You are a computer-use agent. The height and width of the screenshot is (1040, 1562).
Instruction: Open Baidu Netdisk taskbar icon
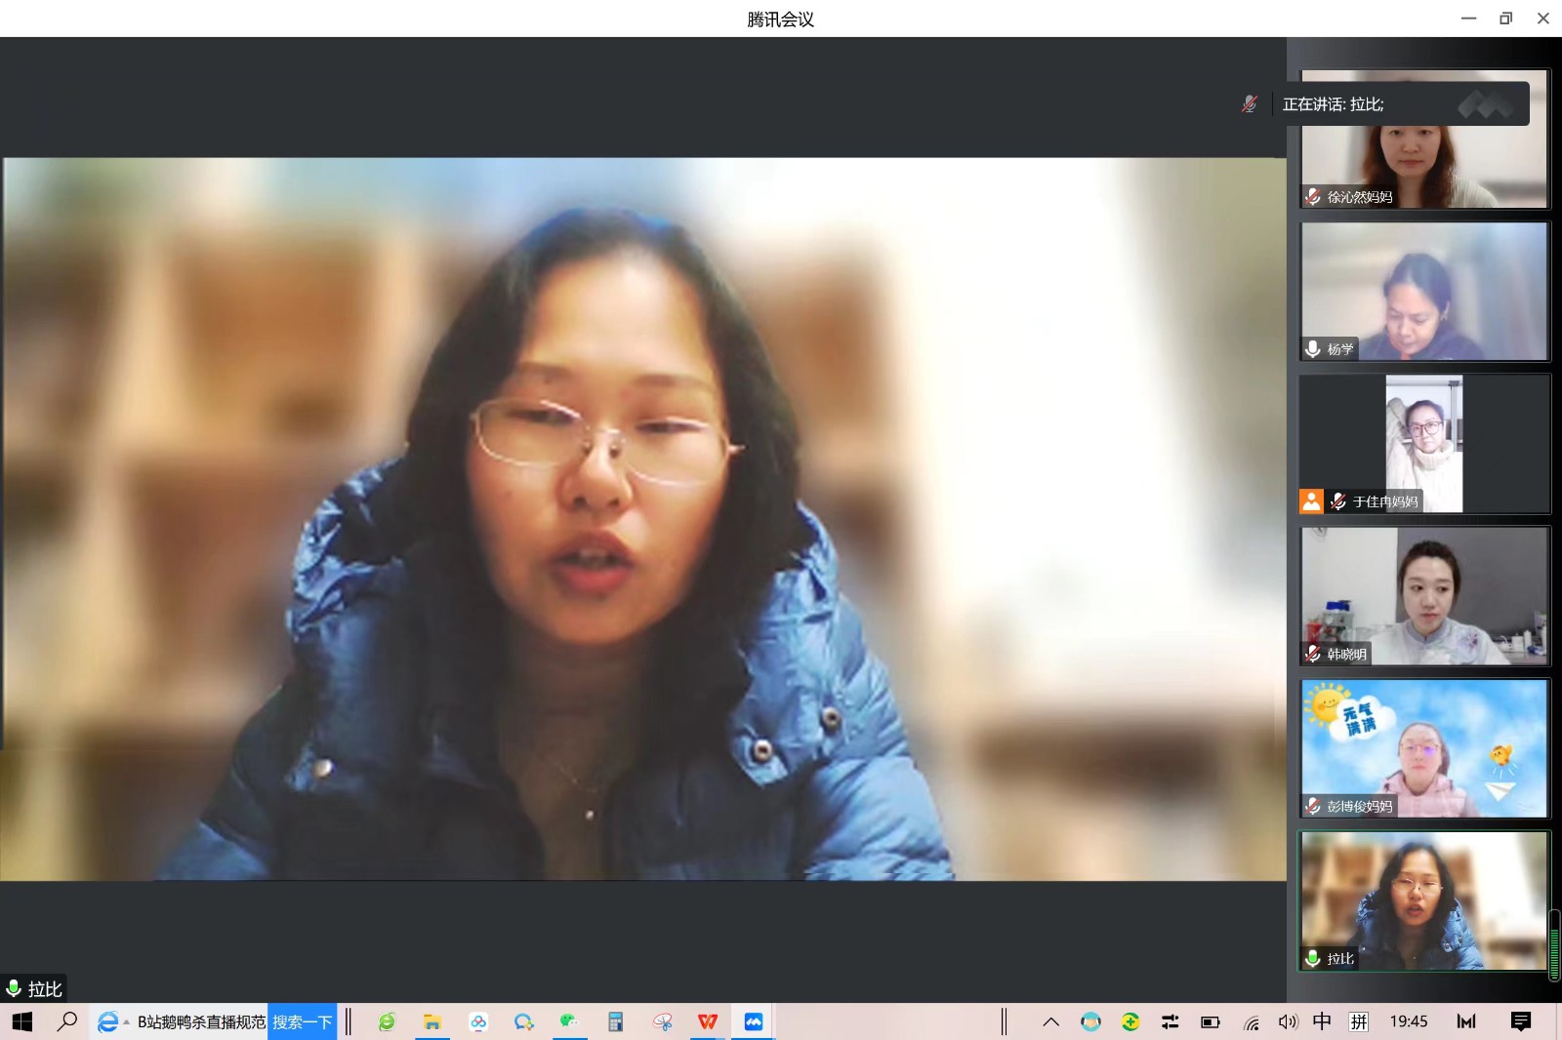[x=478, y=1021]
